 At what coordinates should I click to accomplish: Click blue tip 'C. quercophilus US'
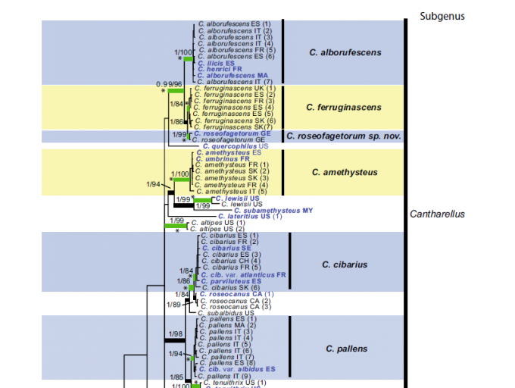click(x=236, y=146)
